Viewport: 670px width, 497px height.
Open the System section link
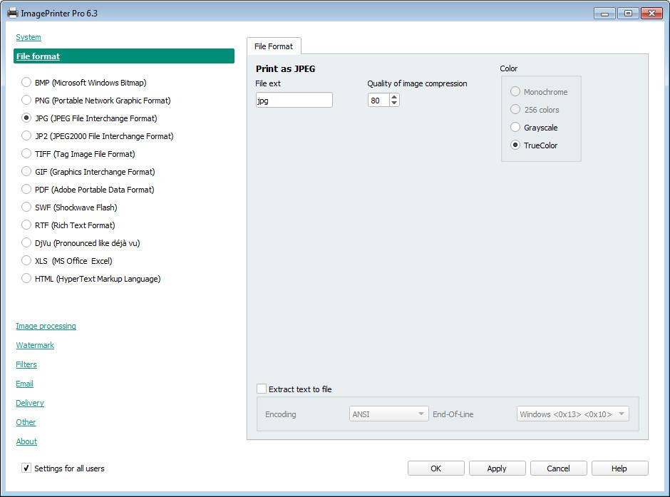29,37
